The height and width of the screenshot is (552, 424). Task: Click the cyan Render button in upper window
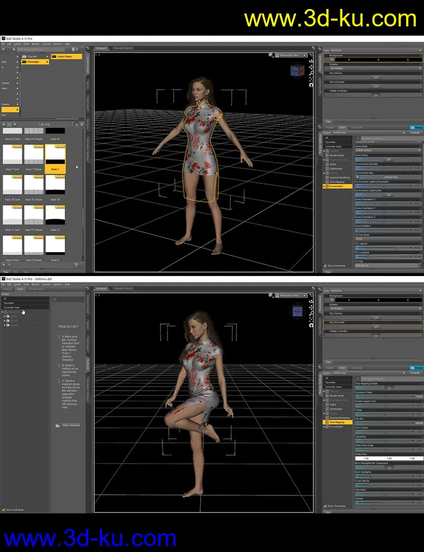[x=417, y=127]
